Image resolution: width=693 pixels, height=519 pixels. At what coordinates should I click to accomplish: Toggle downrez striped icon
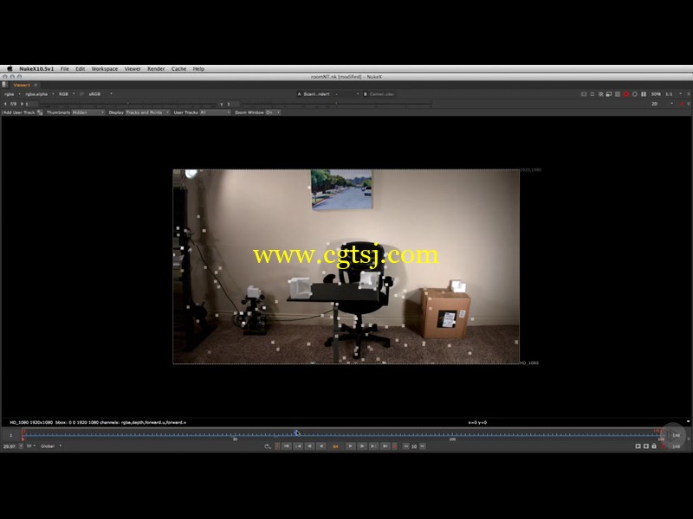(x=600, y=94)
